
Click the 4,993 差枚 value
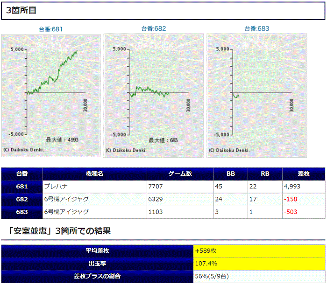click(x=304, y=187)
